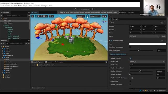Select the Scale transform tool
This screenshot has height=94, width=168.
pos(41,16)
